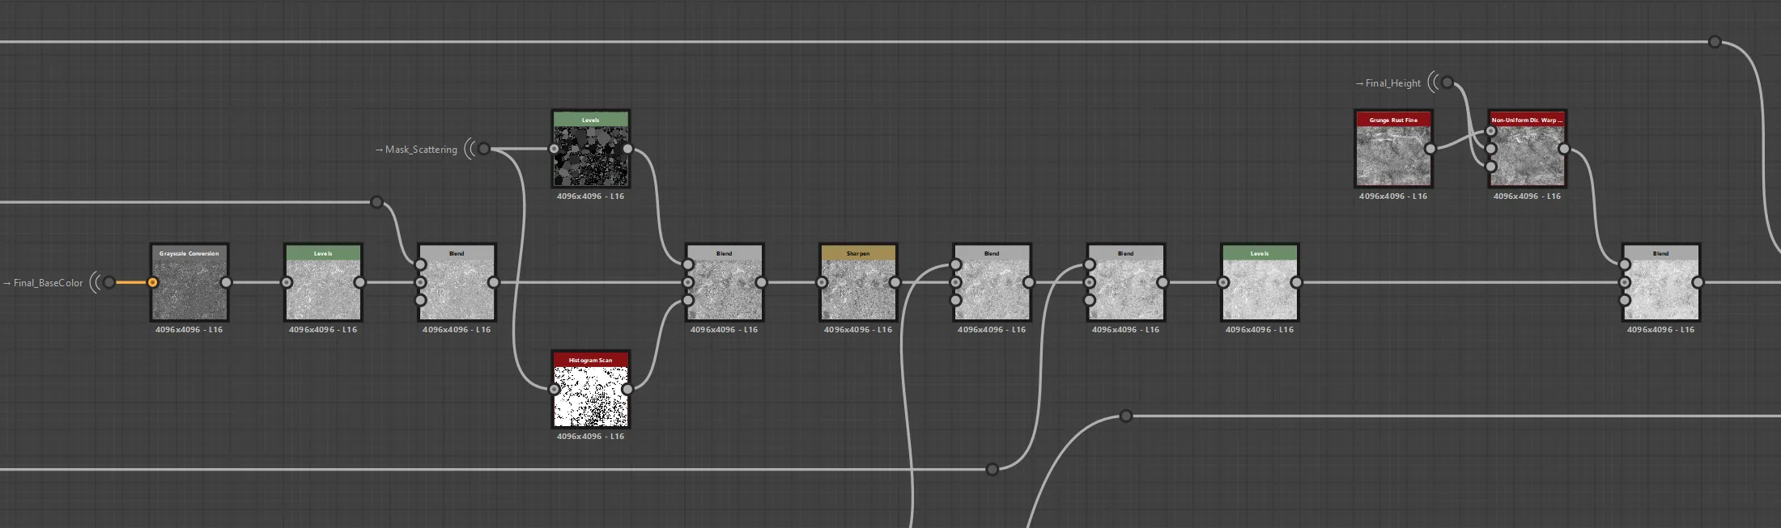Click dot node on wire below Histogram Scan
The height and width of the screenshot is (528, 1781).
point(992,469)
